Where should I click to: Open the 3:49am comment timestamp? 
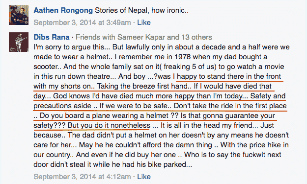[x=82, y=23]
